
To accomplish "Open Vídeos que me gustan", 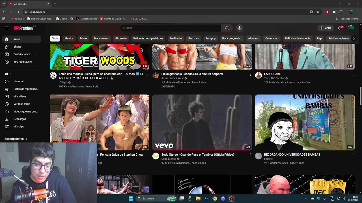I will [21, 111].
